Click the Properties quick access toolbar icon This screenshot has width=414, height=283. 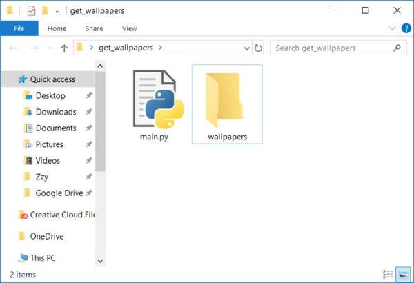[x=31, y=11]
